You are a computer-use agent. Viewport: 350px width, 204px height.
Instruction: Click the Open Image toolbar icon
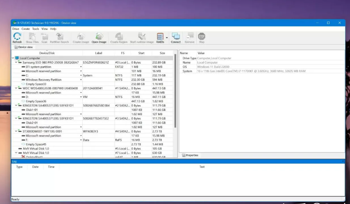pyautogui.click(x=99, y=38)
